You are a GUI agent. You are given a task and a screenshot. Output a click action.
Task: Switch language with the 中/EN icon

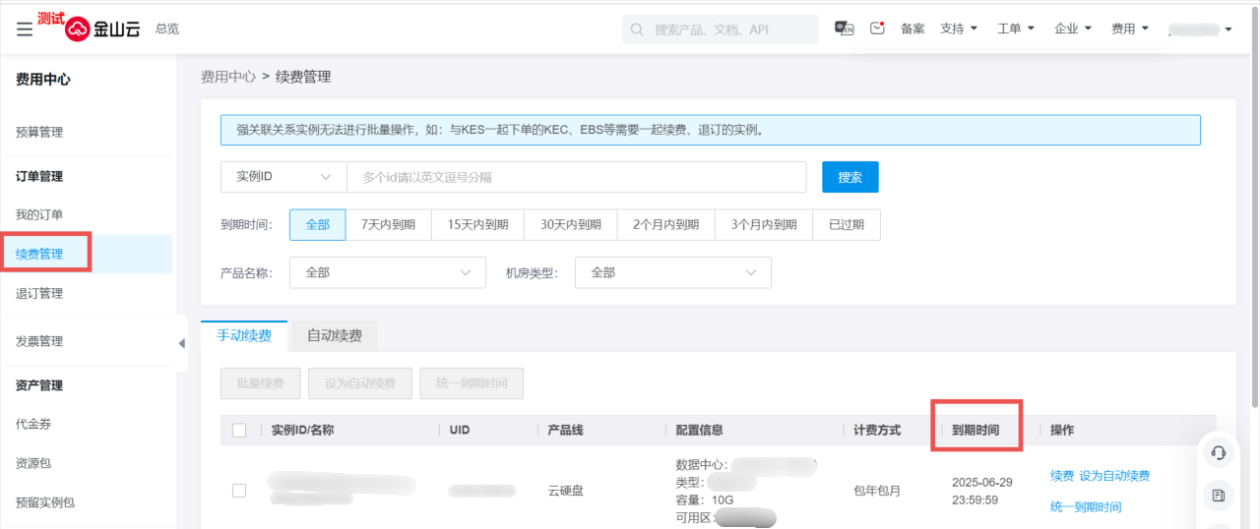(844, 29)
